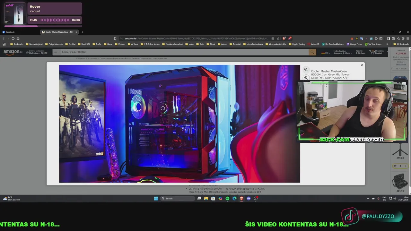This screenshot has height=231, width=411.
Task: Open Tax Year Screen bookmark
Action: point(373,44)
